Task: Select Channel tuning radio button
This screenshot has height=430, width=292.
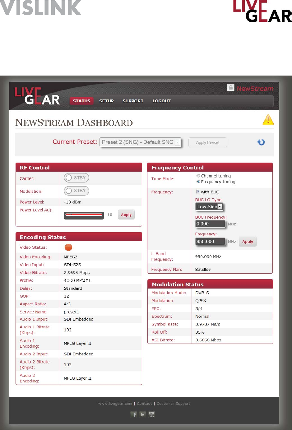Action: [x=198, y=176]
